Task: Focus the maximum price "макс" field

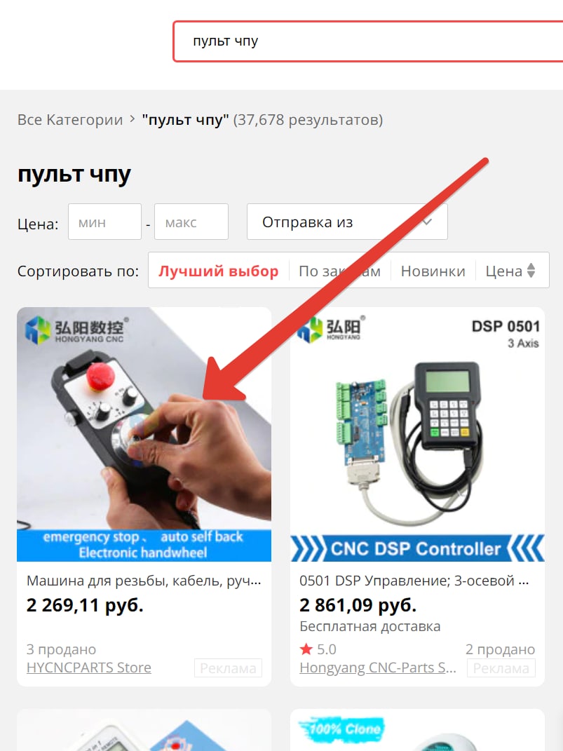Action: [x=191, y=222]
